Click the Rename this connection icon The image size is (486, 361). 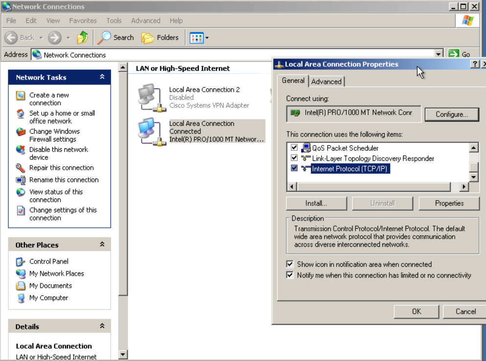(x=21, y=180)
